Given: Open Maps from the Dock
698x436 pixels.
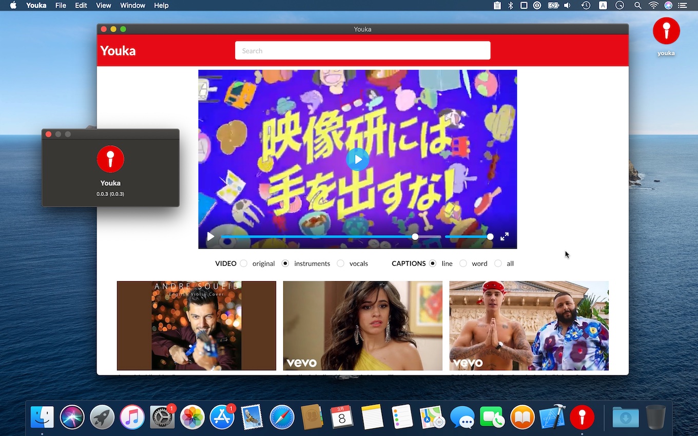Looking at the screenshot, I should [432, 417].
